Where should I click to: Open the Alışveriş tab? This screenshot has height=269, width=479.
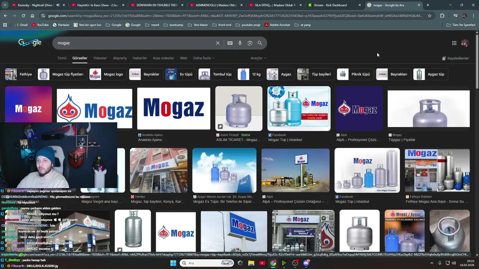pos(120,58)
